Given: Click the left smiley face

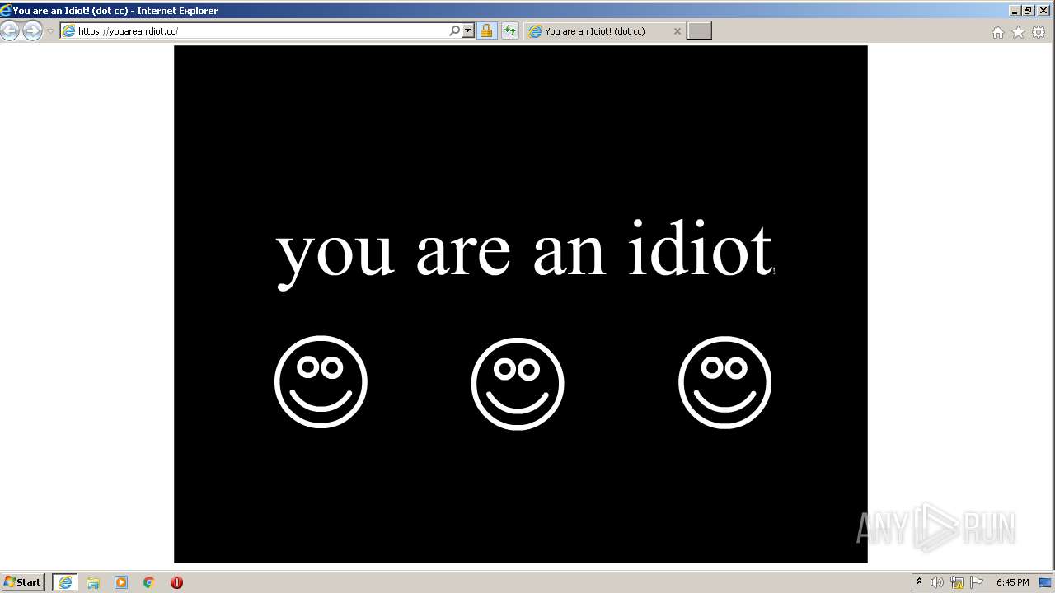Looking at the screenshot, I should point(321,381).
